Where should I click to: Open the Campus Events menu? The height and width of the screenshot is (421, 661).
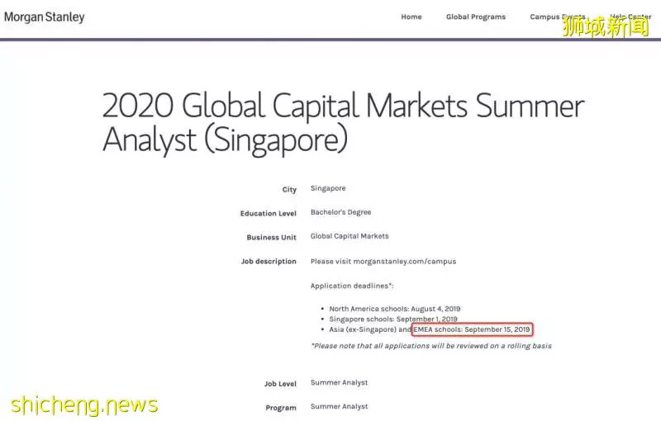(557, 17)
